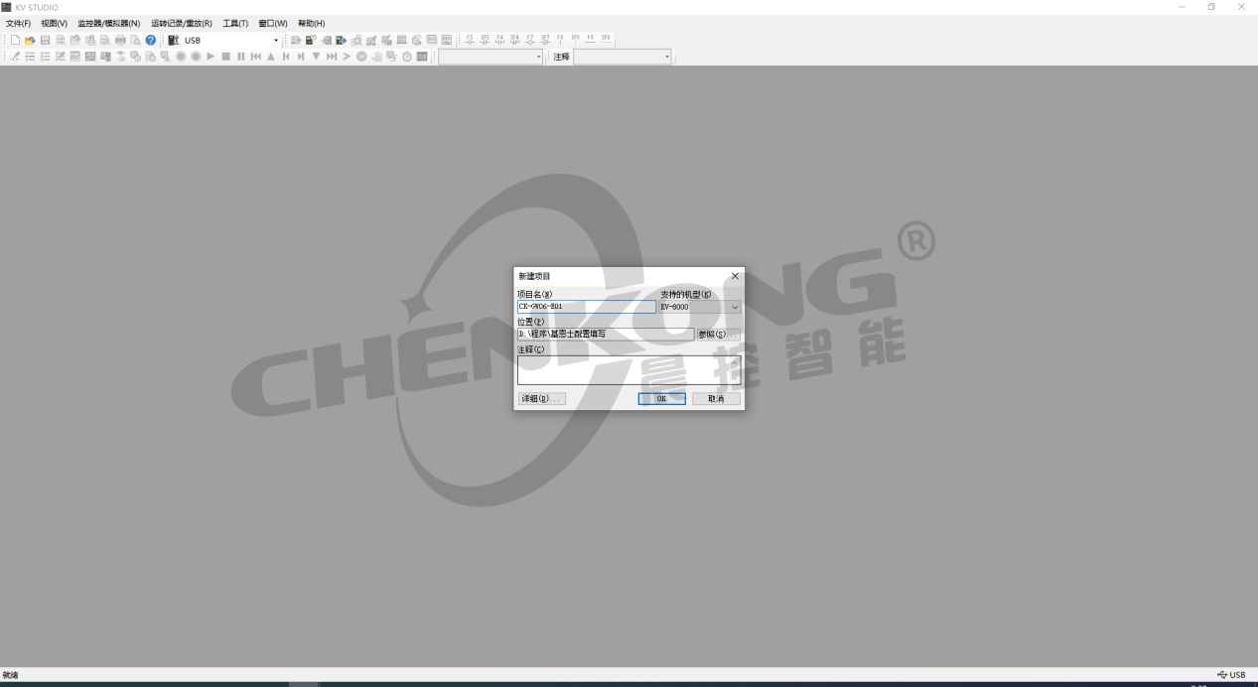The width and height of the screenshot is (1258, 687).
Task: Expand the USB connection type dropdown
Action: point(276,41)
